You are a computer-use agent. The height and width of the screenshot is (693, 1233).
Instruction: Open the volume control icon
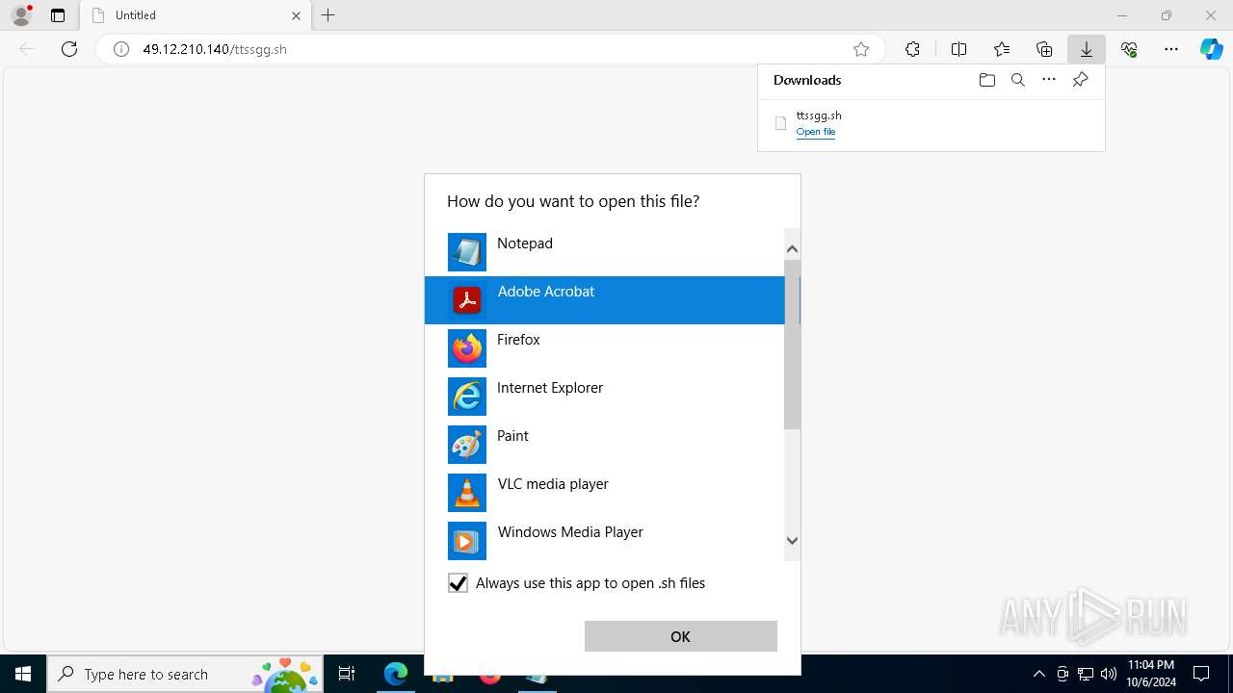point(1109,674)
